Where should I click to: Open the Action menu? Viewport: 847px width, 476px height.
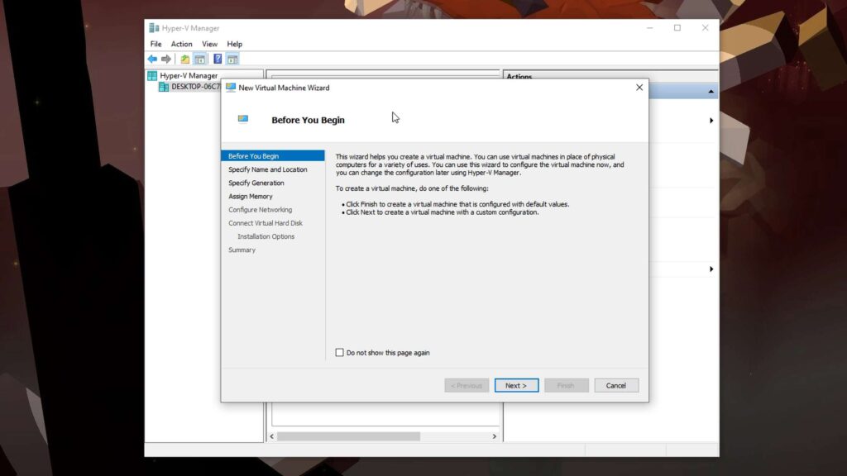pos(181,44)
